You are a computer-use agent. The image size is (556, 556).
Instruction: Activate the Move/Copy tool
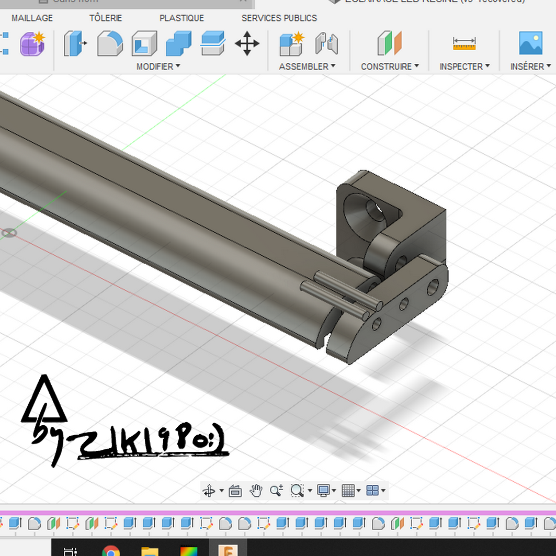[x=247, y=43]
